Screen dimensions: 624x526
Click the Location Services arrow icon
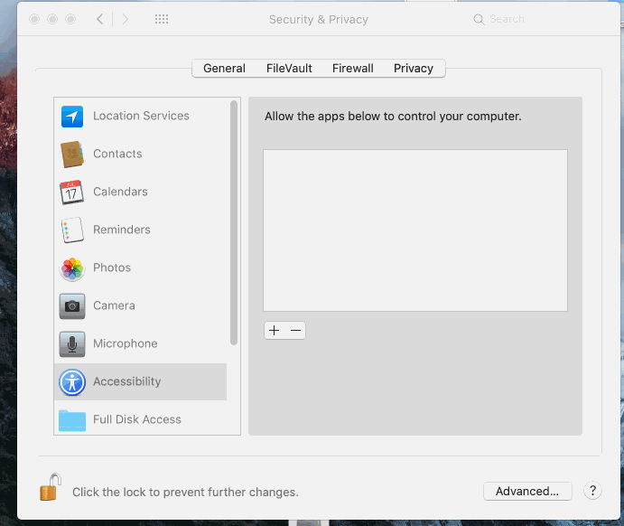pos(72,117)
